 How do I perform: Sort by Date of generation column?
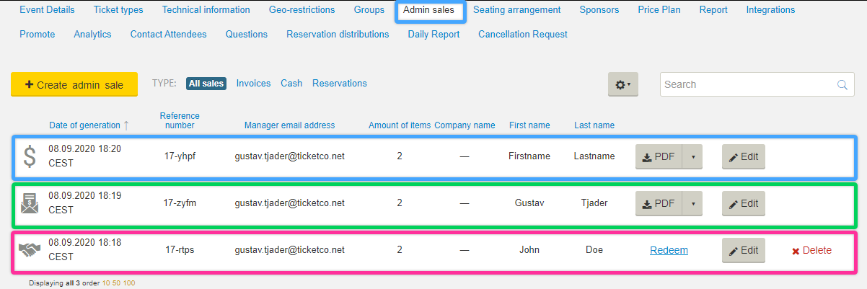(x=84, y=125)
